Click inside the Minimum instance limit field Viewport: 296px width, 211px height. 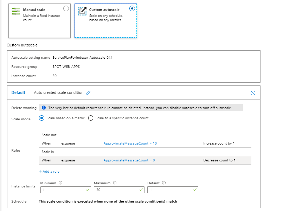click(x=63, y=190)
